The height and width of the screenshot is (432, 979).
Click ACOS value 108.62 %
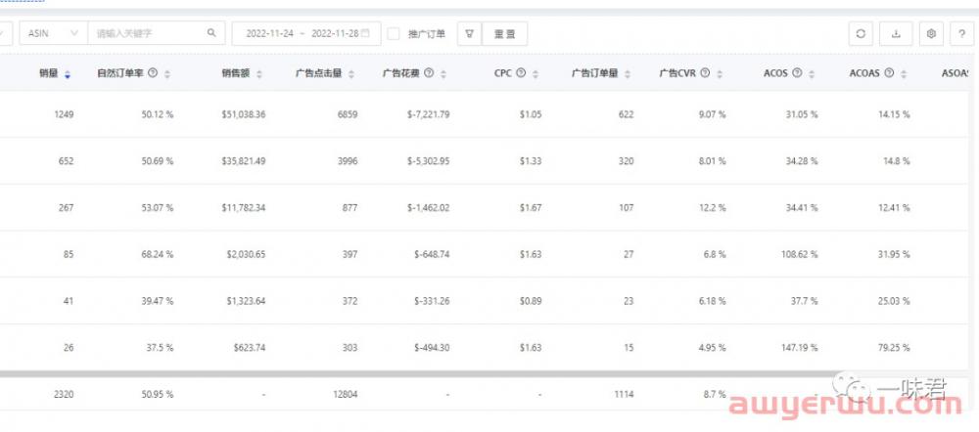coord(799,254)
